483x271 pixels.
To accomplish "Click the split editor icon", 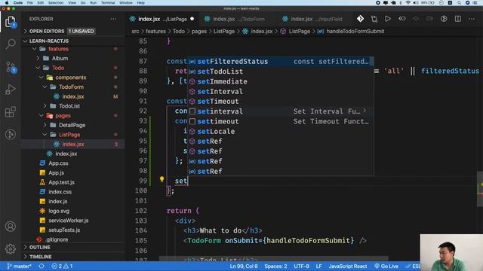I will pyautogui.click(x=458, y=19).
